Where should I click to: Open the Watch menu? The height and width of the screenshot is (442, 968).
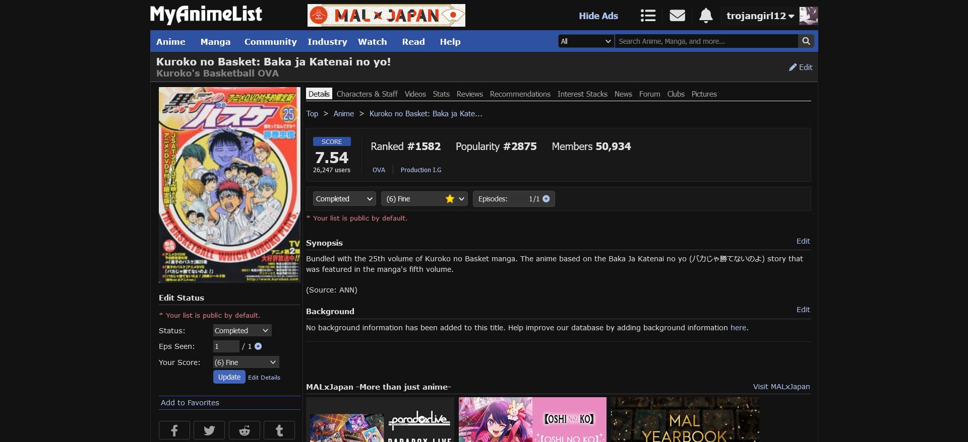(373, 42)
